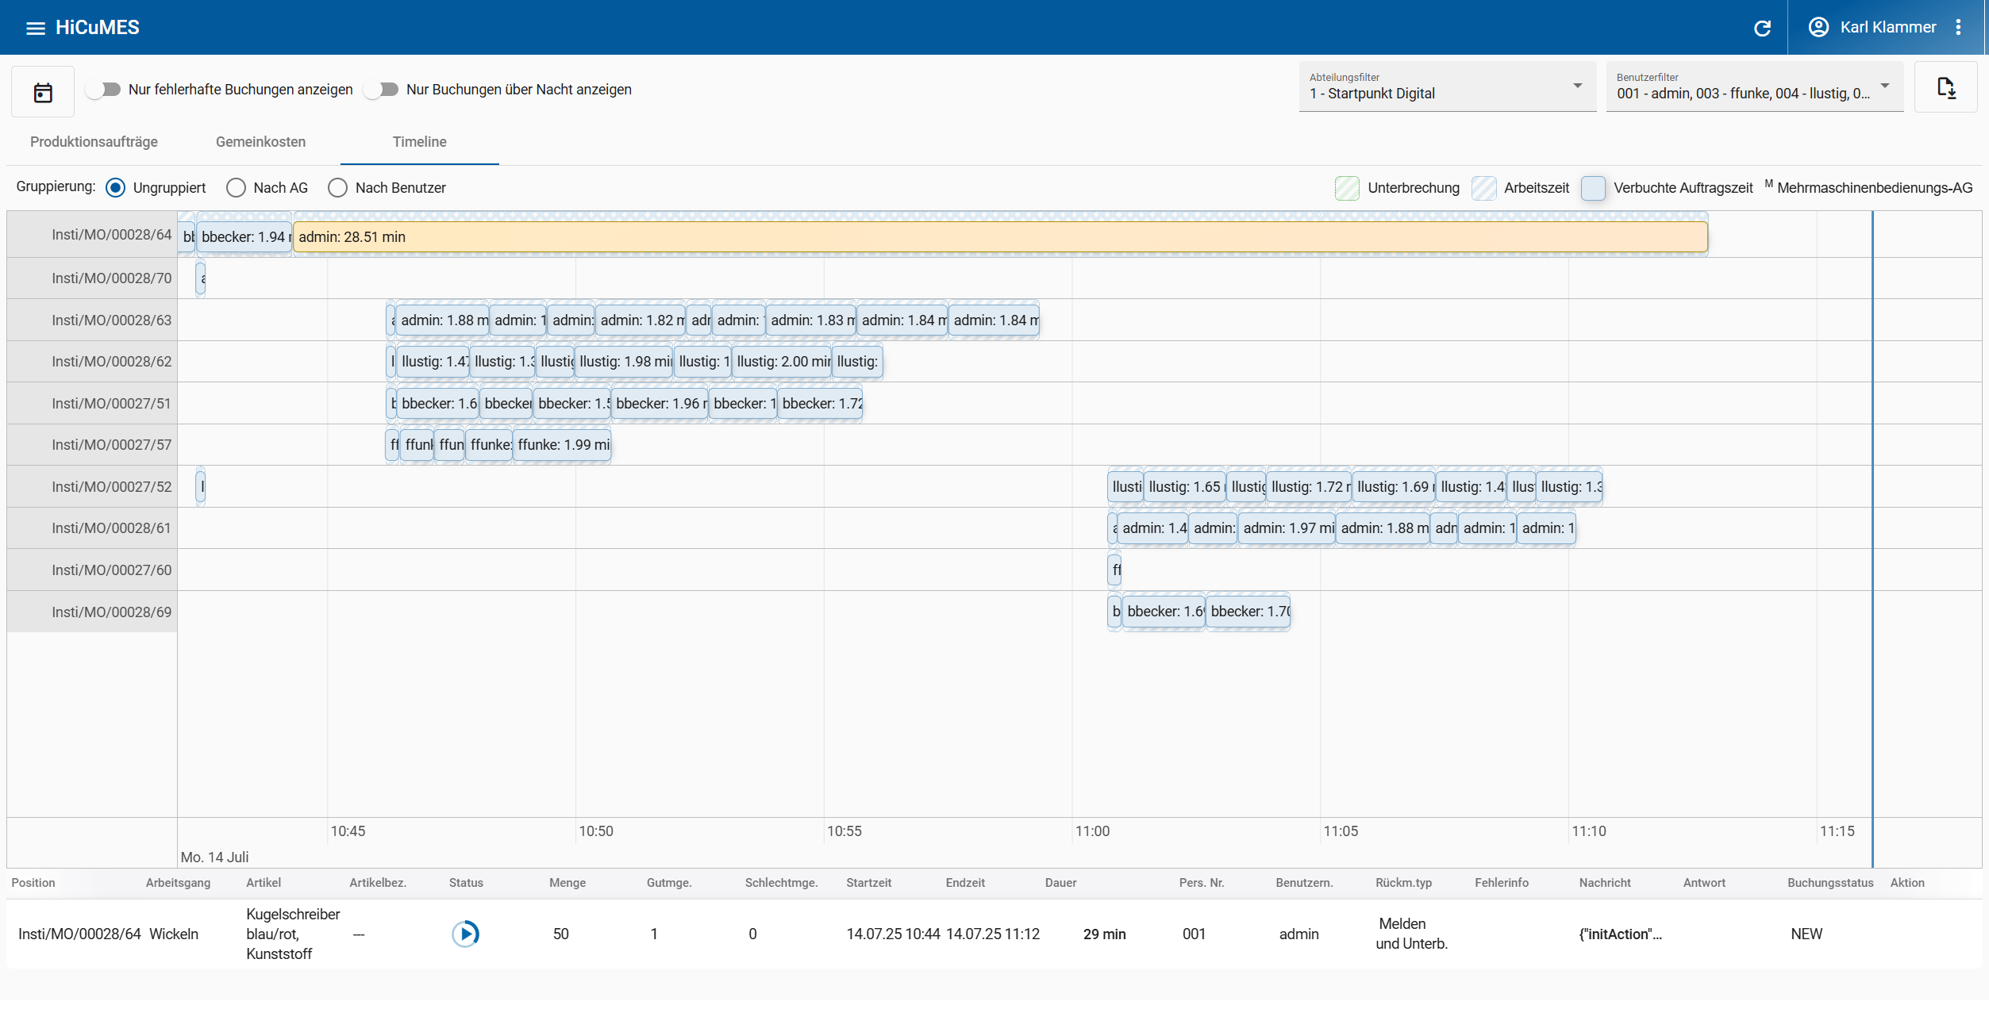Expand the Abteilungsfilter dropdown

click(x=1447, y=86)
